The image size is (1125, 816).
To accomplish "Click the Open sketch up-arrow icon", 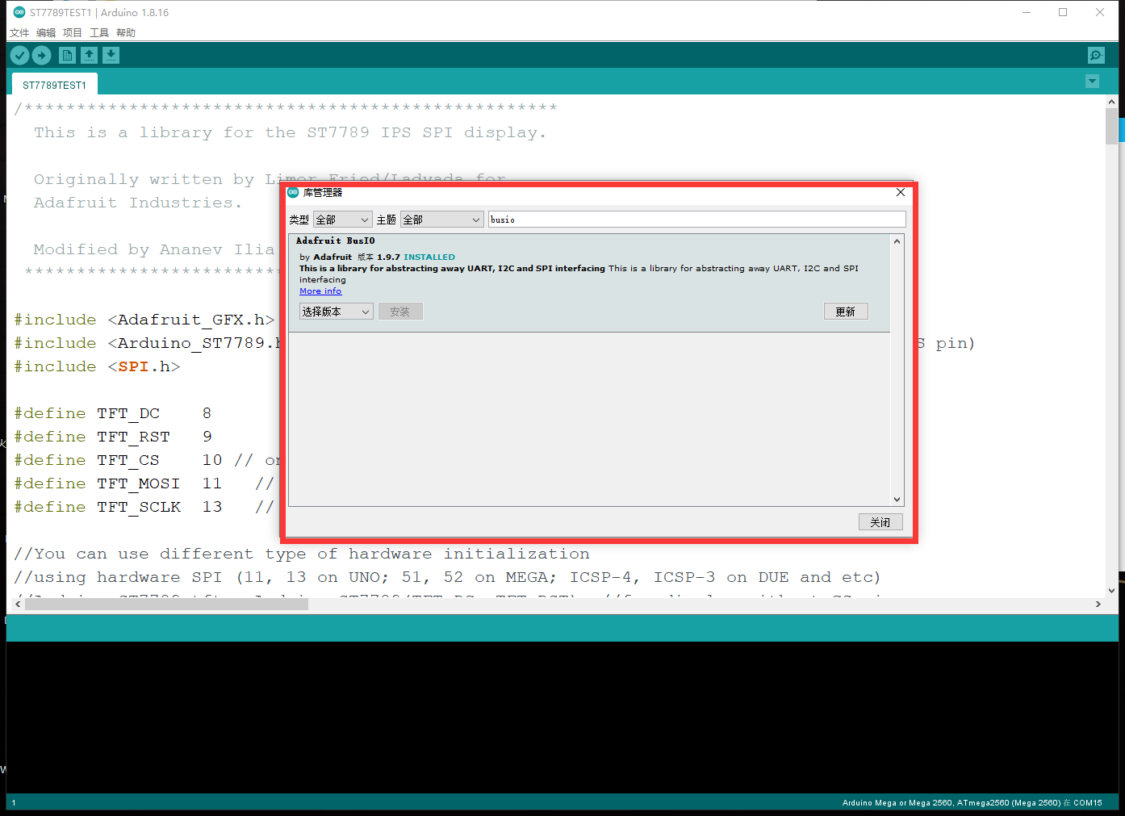I will click(x=89, y=55).
